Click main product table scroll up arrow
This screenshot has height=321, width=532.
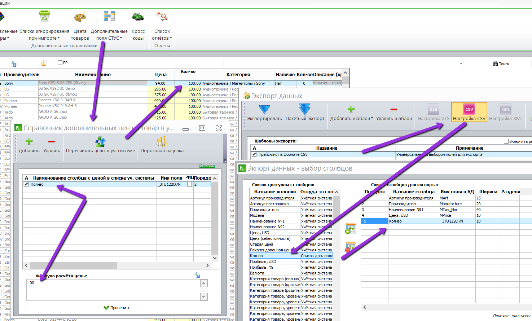[345, 72]
